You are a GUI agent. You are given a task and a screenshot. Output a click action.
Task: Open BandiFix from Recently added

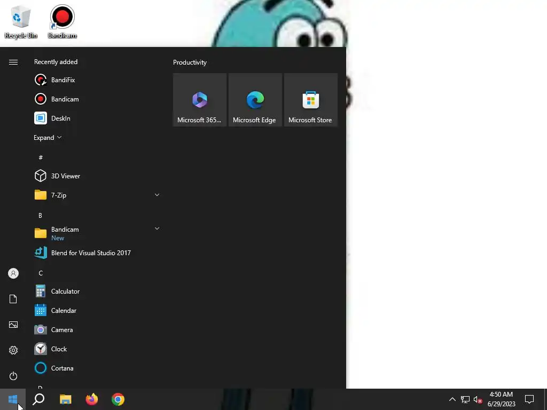(x=97, y=80)
